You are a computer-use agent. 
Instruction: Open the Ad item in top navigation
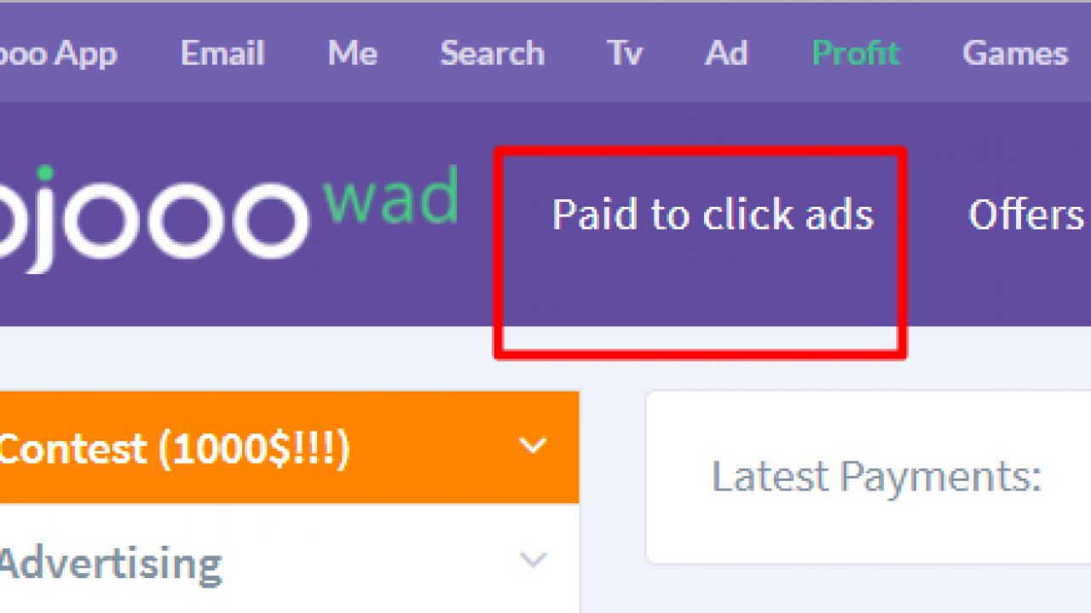coord(726,54)
